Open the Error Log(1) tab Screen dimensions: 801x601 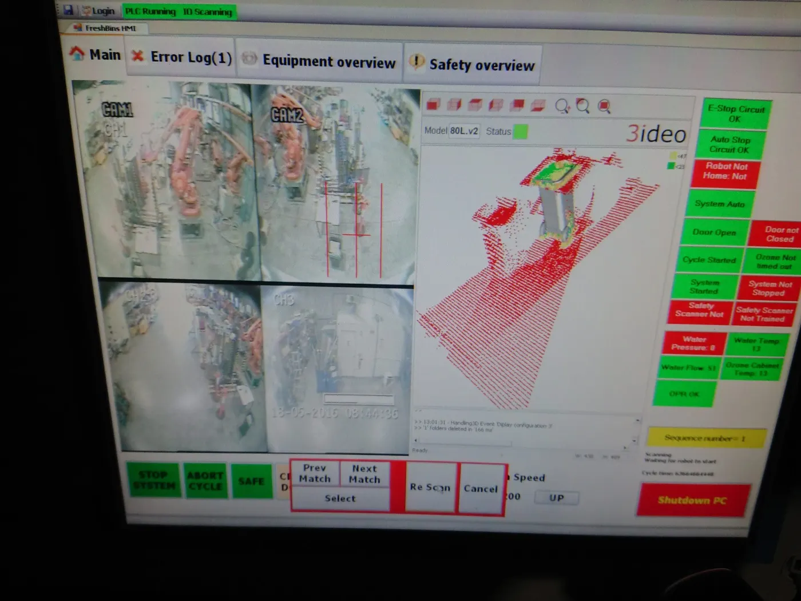(181, 57)
